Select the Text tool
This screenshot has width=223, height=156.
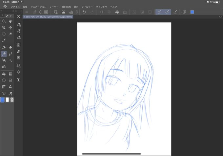coord(10,87)
